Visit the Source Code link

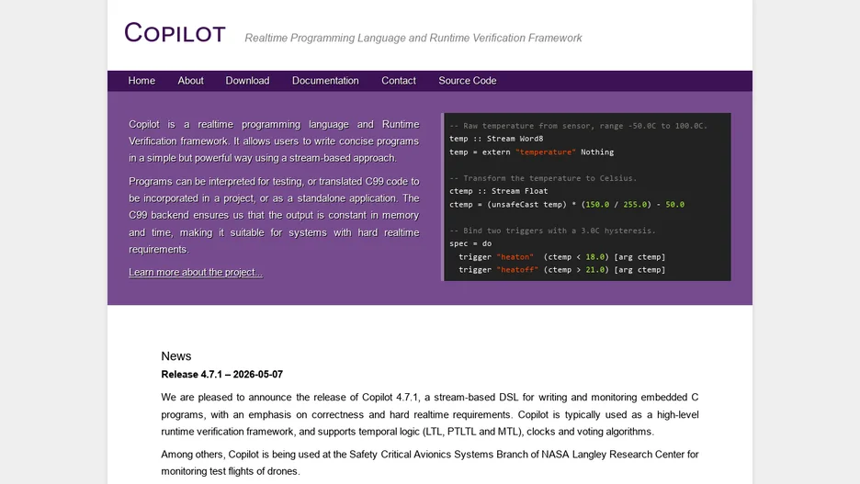click(468, 81)
